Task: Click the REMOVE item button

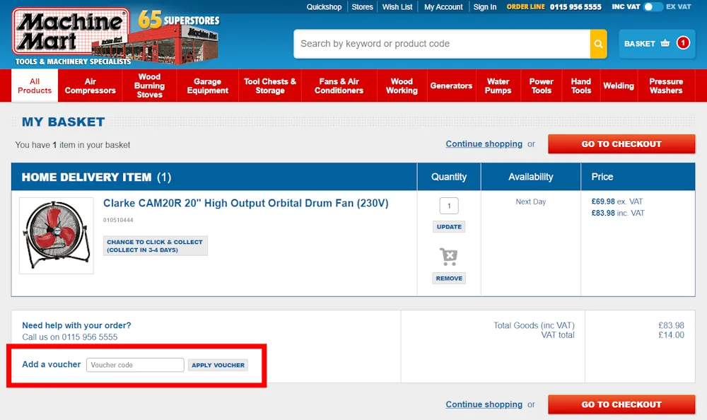Action: pyautogui.click(x=449, y=279)
